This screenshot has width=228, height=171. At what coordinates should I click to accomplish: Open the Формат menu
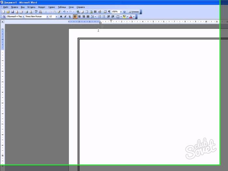click(41, 7)
